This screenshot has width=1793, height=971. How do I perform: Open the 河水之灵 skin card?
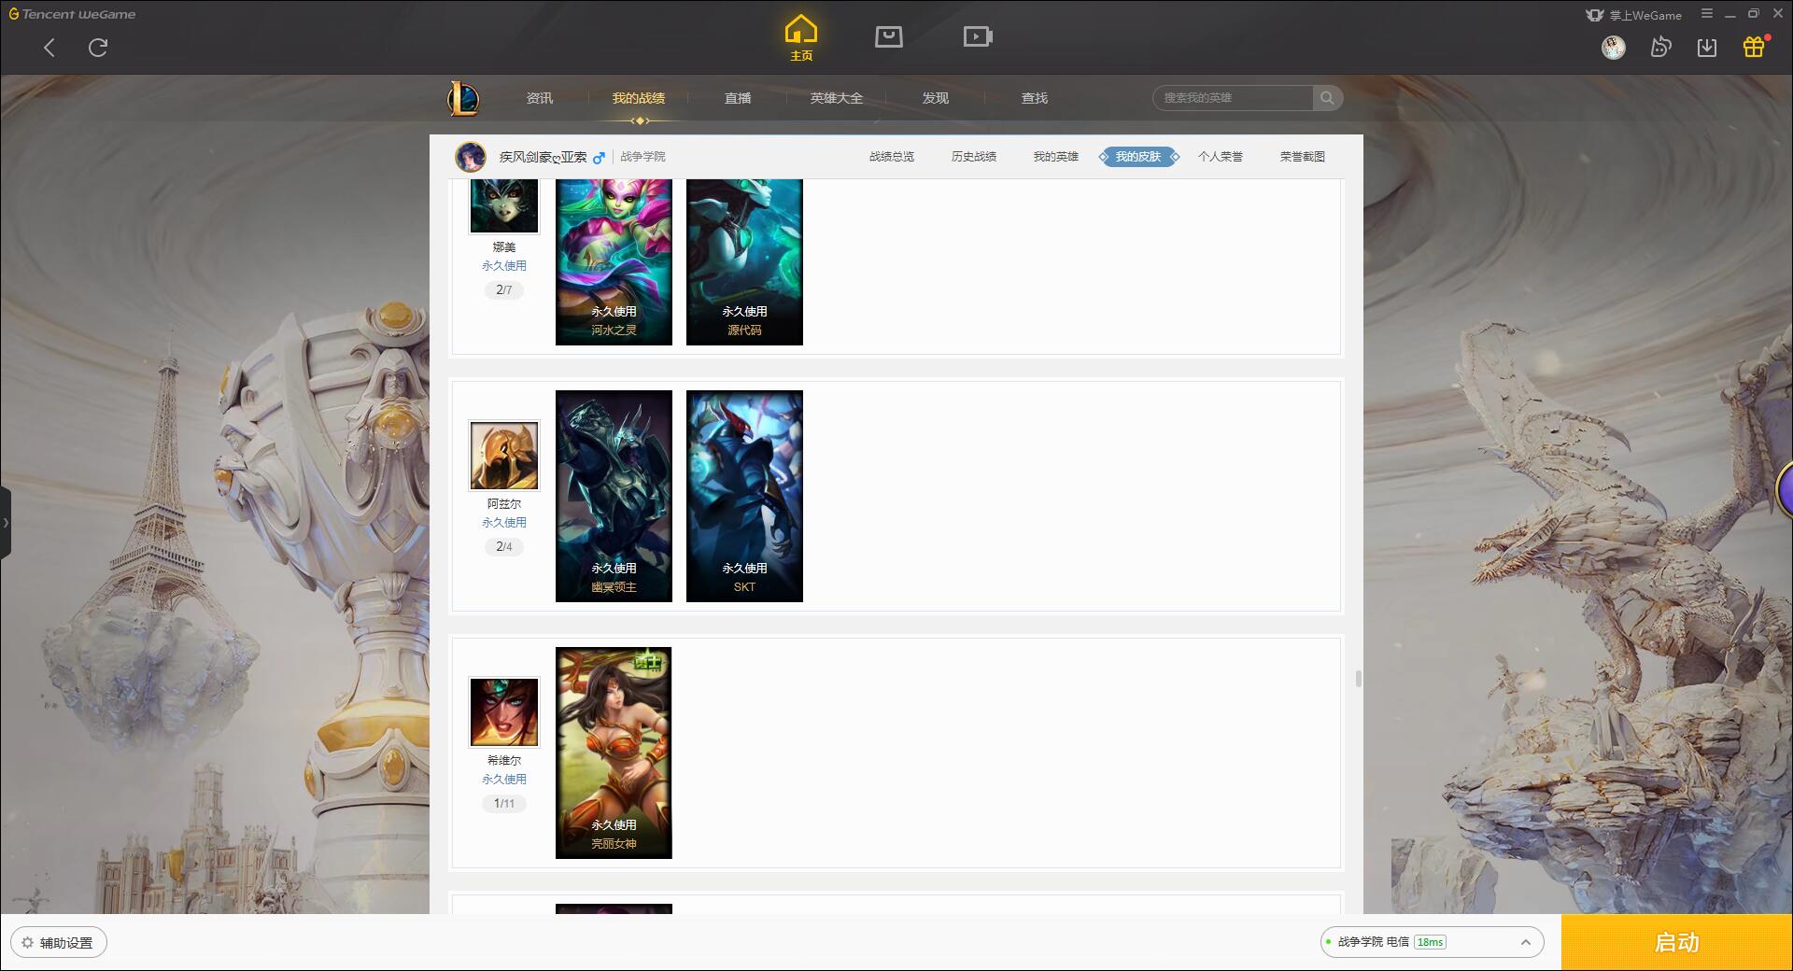pos(614,262)
